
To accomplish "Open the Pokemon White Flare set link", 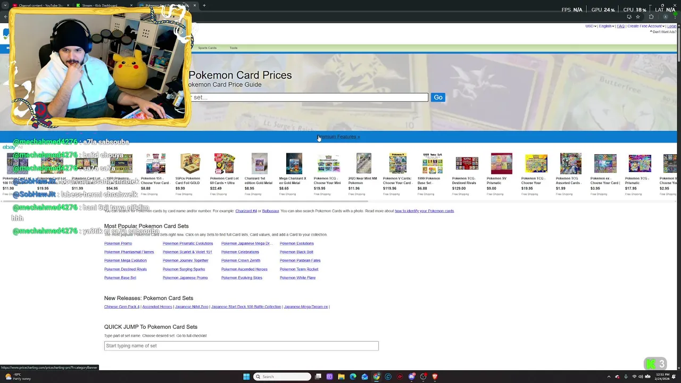I will [297, 278].
